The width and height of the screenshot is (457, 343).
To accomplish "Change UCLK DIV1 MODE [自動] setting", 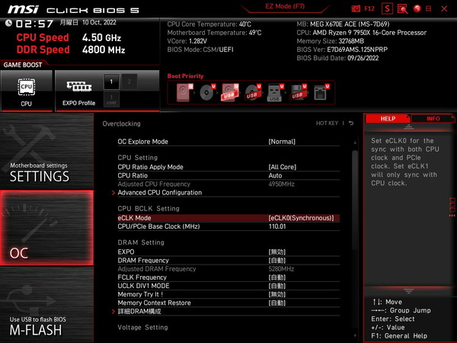I will tap(277, 286).
